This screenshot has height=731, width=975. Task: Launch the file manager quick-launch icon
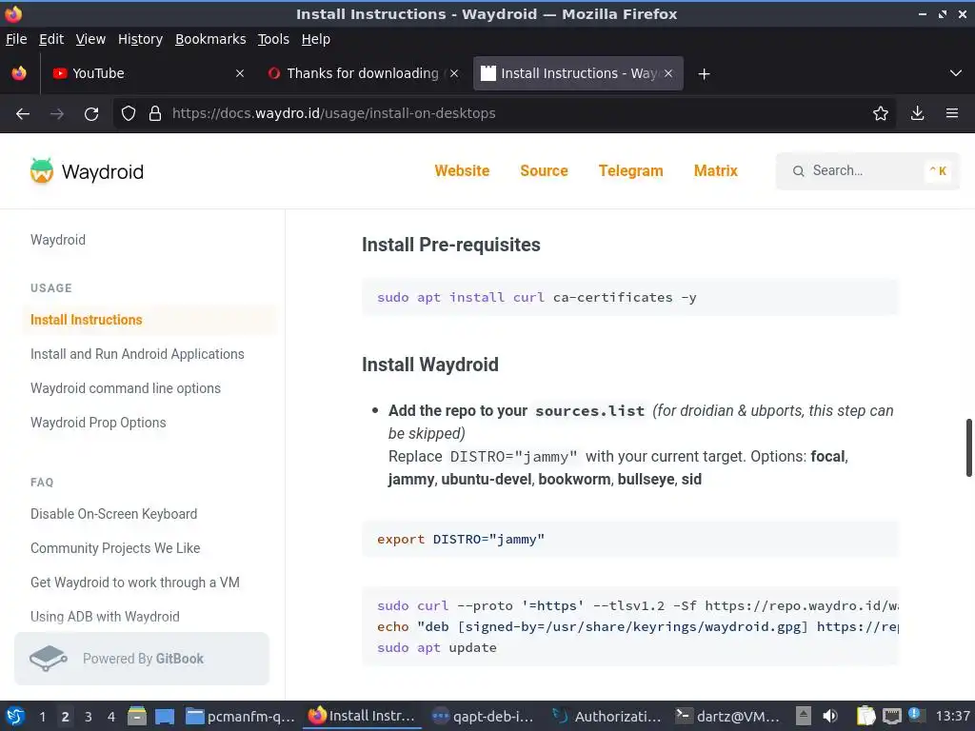click(137, 717)
